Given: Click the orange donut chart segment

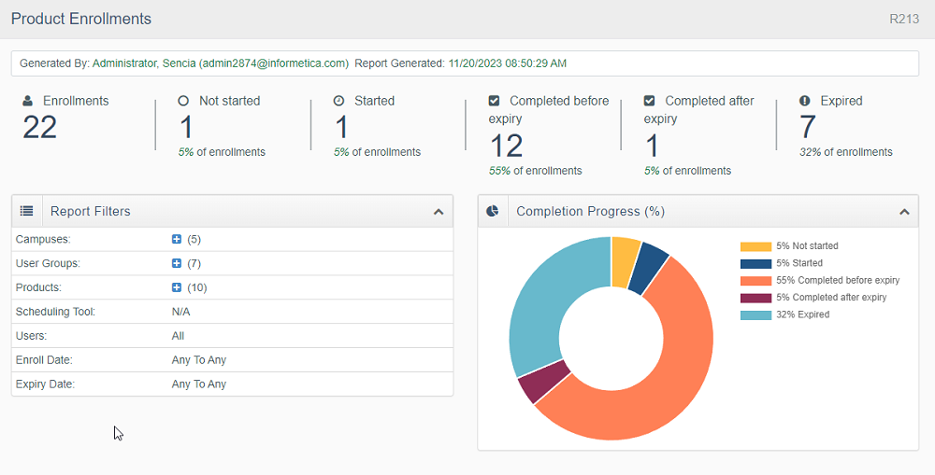Looking at the screenshot, I should pos(674,381).
